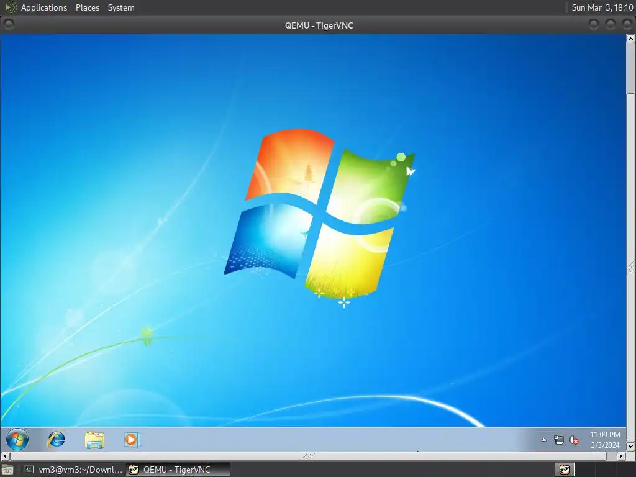
Task: Open the Windows clock showing 11:09 PM
Action: coord(605,440)
